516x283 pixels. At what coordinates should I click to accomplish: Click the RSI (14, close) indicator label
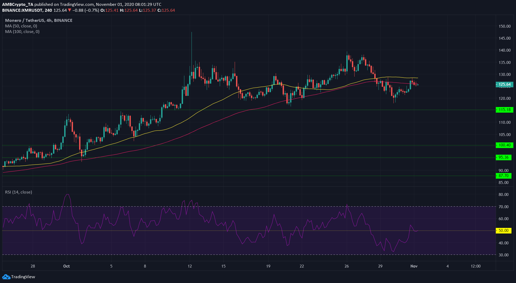(x=18, y=192)
